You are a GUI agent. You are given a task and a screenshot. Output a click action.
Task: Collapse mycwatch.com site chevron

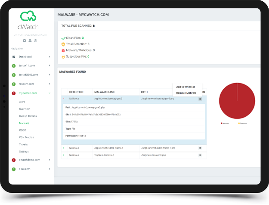[49, 93]
